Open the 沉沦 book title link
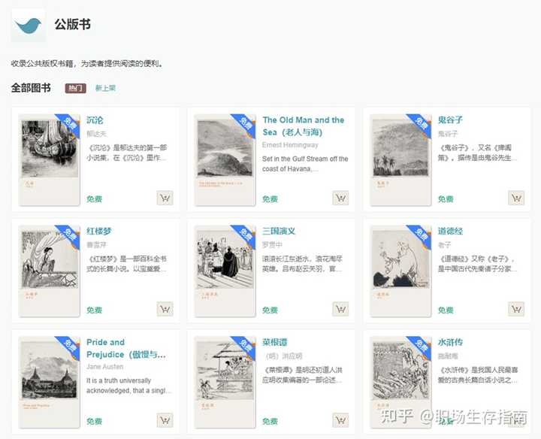The width and height of the screenshot is (541, 439). pos(95,120)
